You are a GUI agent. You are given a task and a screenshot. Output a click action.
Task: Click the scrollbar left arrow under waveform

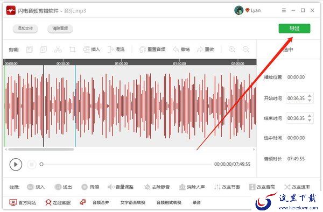6,149
